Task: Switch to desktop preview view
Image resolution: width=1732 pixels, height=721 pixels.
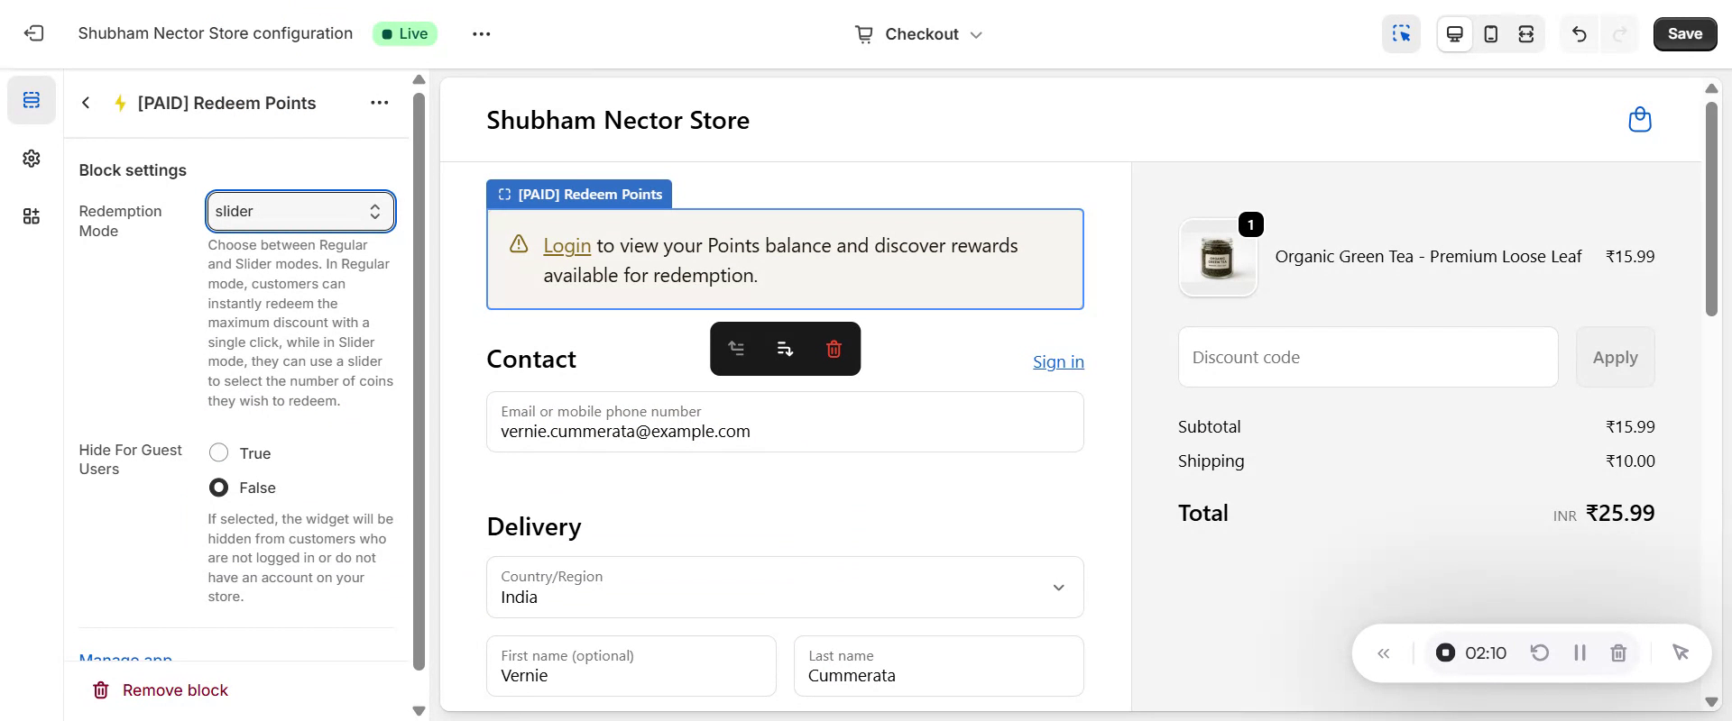Action: (x=1454, y=33)
